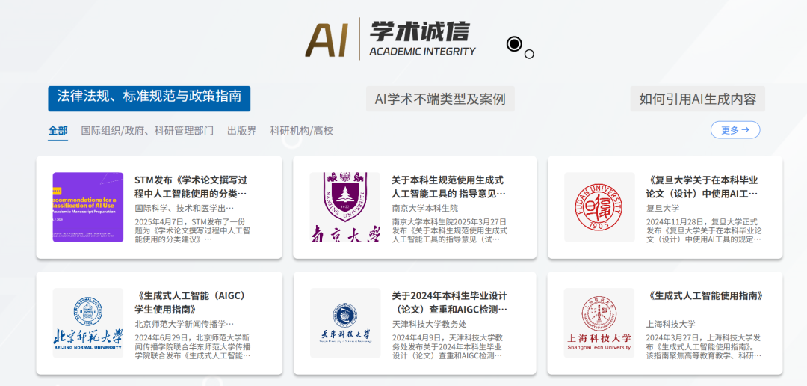Viewport: 807px width, 386px height.
Task: Open 复旦大学 AI工具 thesis regulation article
Action: 704,186
